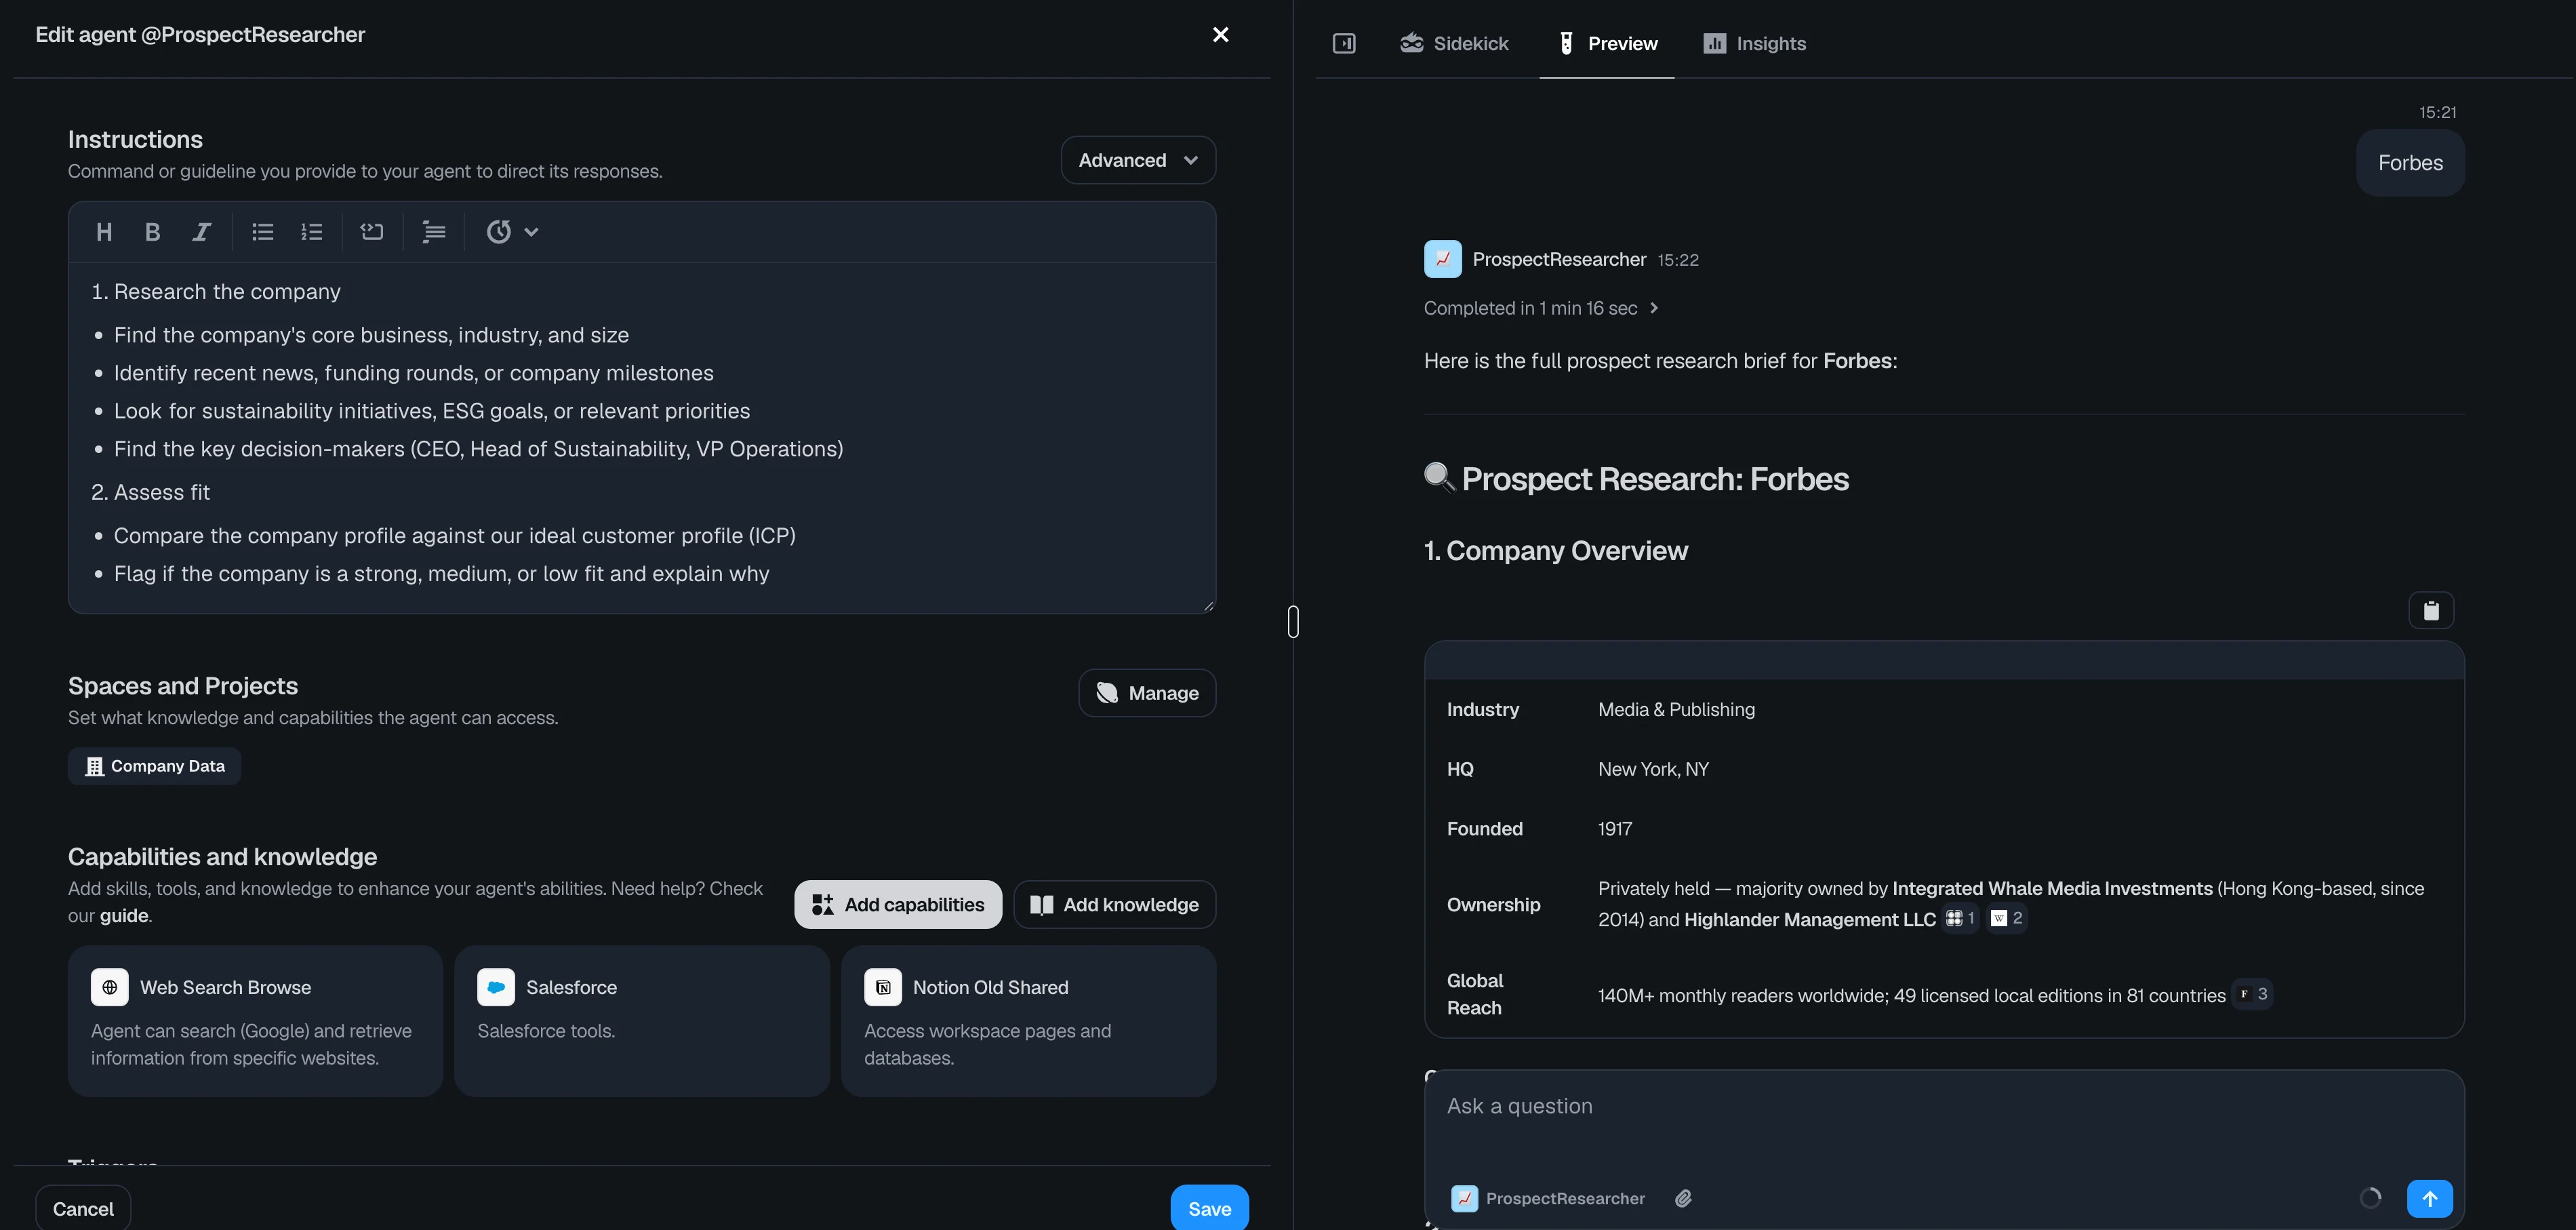The width and height of the screenshot is (2576, 1230).
Task: Insert a bulleted list
Action: click(x=263, y=232)
